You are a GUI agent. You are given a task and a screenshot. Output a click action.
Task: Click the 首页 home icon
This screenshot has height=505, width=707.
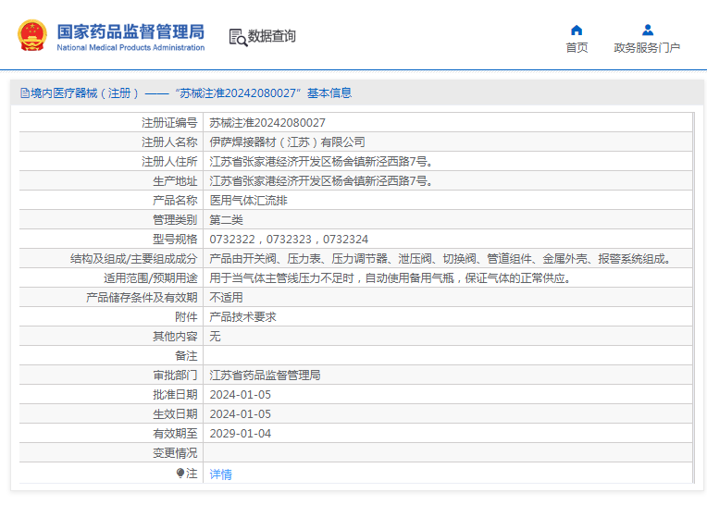click(x=577, y=31)
